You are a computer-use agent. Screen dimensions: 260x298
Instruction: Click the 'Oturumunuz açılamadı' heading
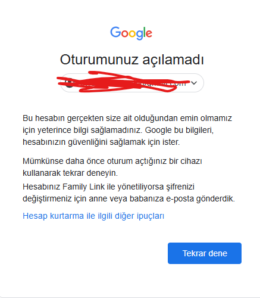tap(132, 60)
